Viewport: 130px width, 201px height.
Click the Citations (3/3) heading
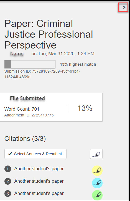click(25, 139)
